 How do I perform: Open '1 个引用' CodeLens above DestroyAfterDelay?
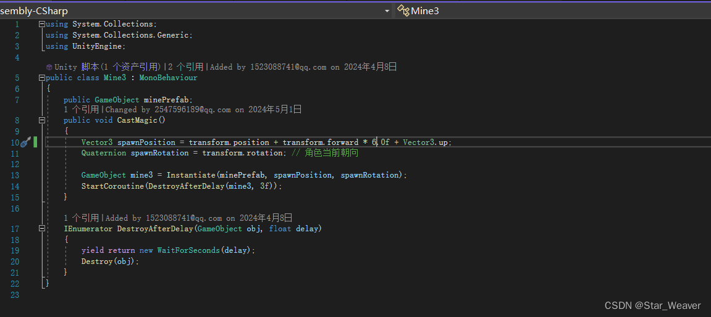coord(81,218)
